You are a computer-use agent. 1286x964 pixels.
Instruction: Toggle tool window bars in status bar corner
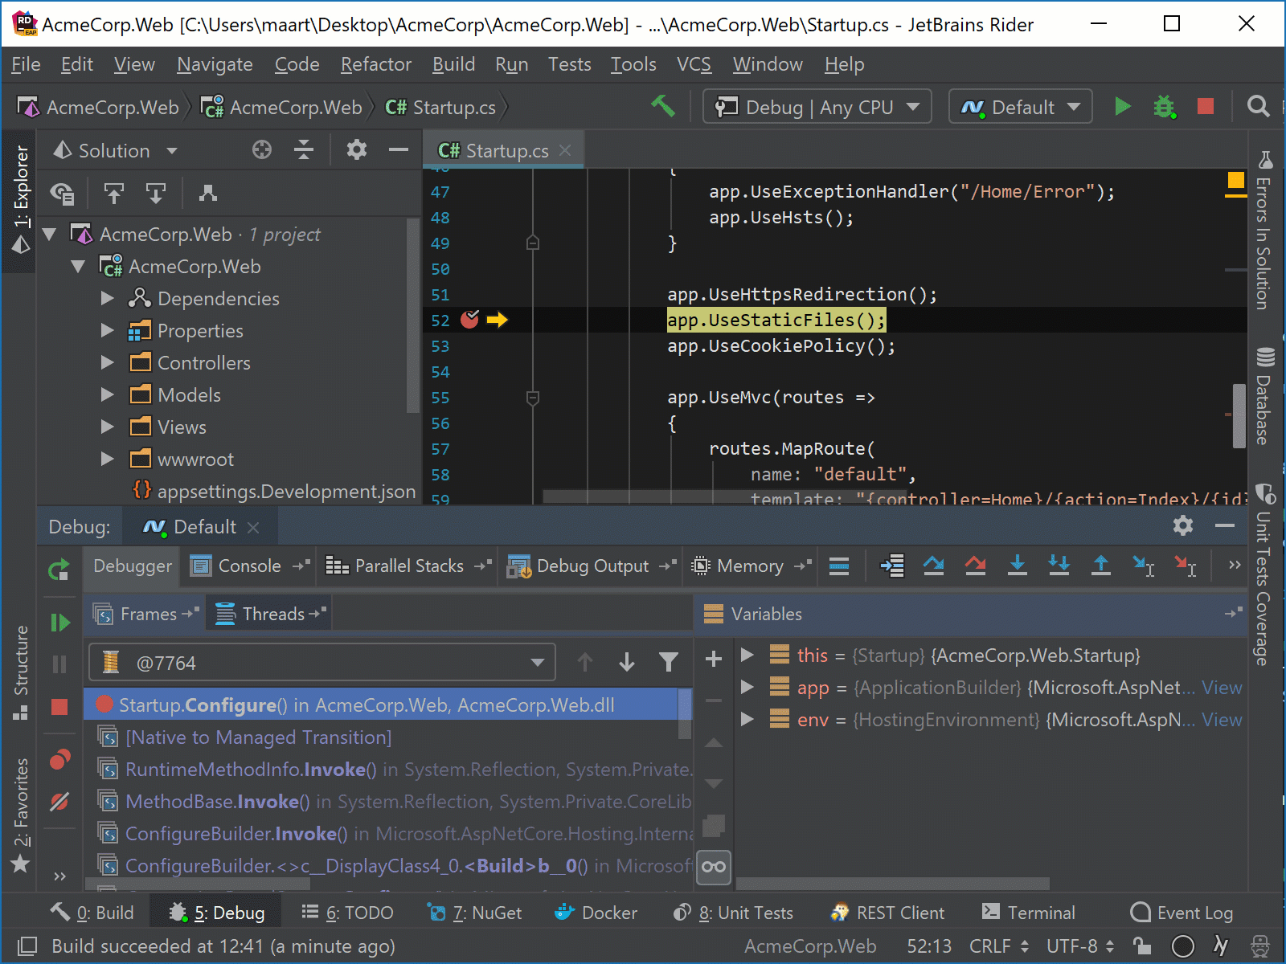(28, 946)
